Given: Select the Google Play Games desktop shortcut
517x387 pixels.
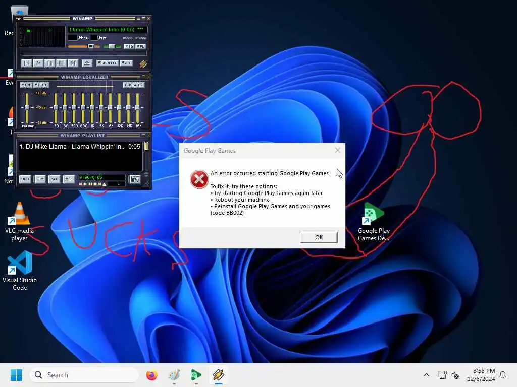Looking at the screenshot, I should pyautogui.click(x=374, y=222).
